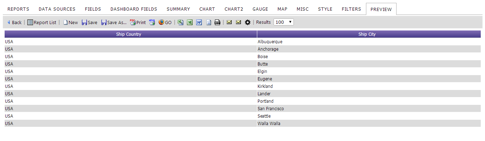The height and width of the screenshot is (141, 485).
Task: Save the current report
Action: (90, 22)
